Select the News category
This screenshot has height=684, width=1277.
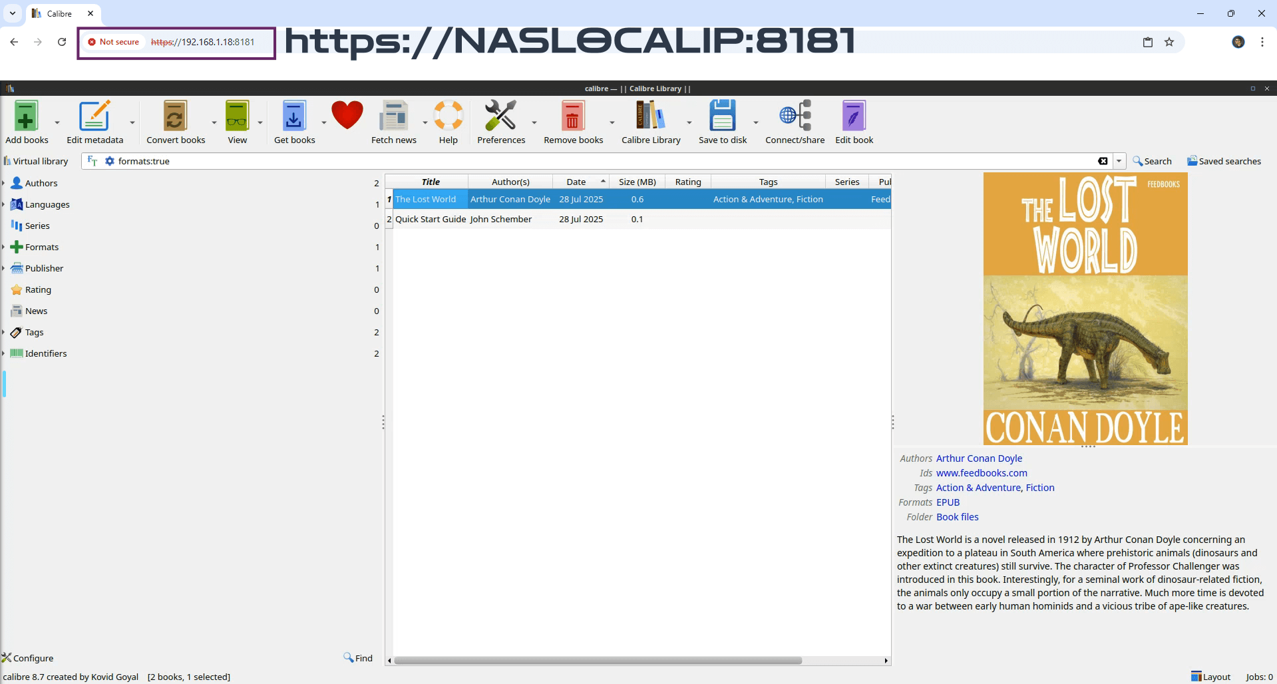[x=36, y=311]
